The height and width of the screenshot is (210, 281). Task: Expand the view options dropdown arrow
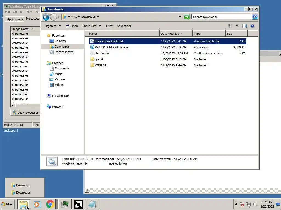pyautogui.click(x=237, y=26)
